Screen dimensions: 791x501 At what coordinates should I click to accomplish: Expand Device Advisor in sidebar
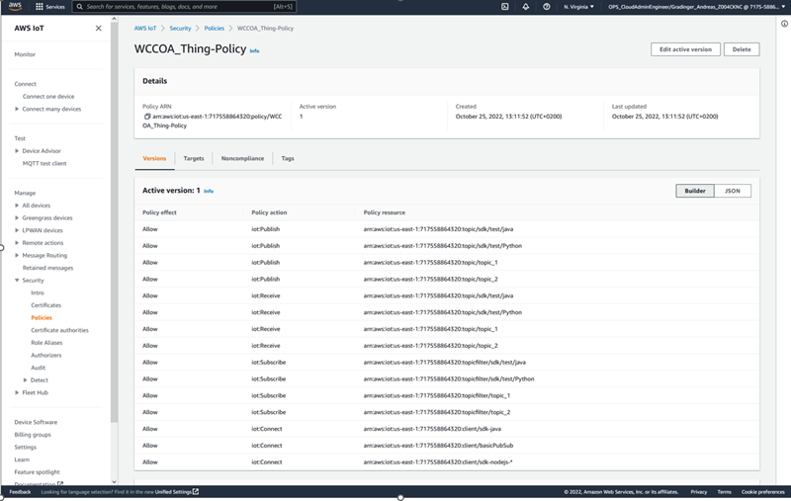point(17,151)
